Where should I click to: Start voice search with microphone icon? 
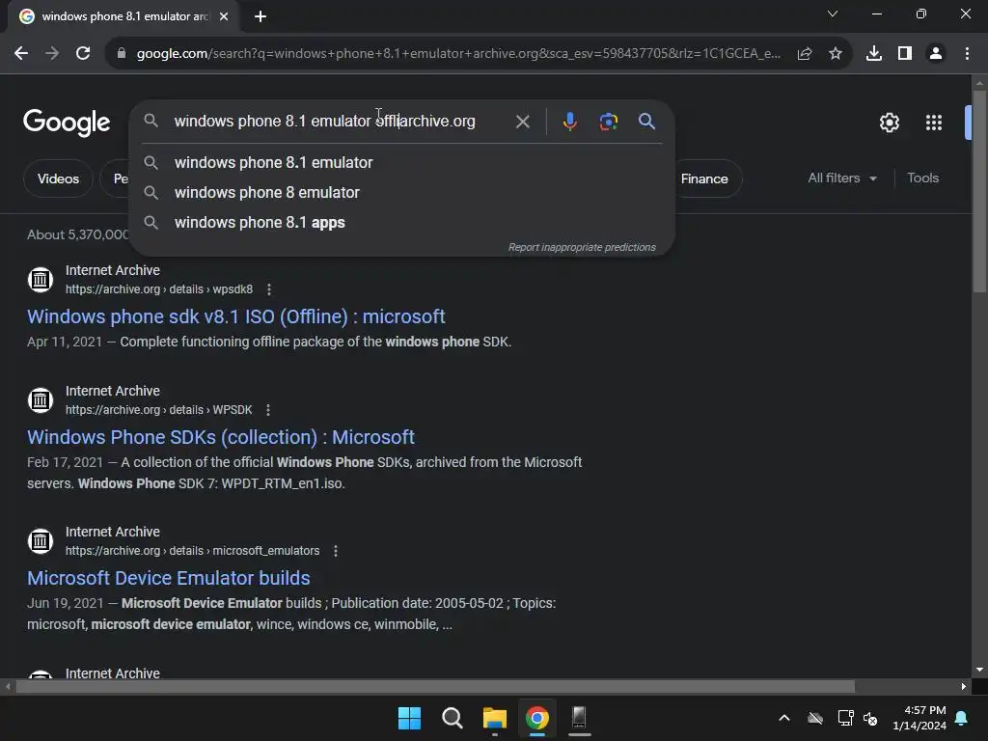click(x=569, y=122)
